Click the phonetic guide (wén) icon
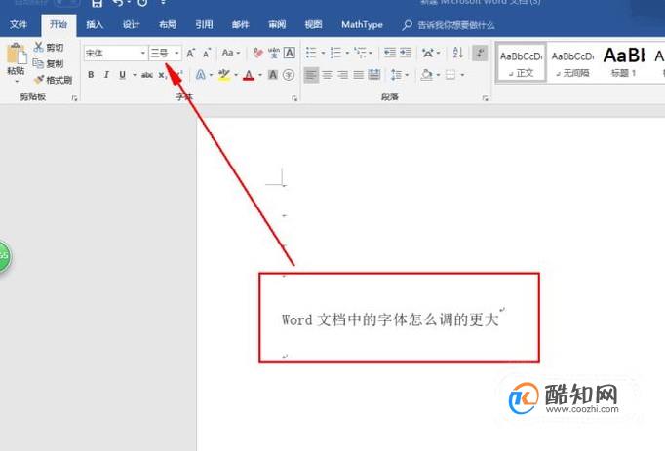The width and height of the screenshot is (665, 451). click(274, 53)
